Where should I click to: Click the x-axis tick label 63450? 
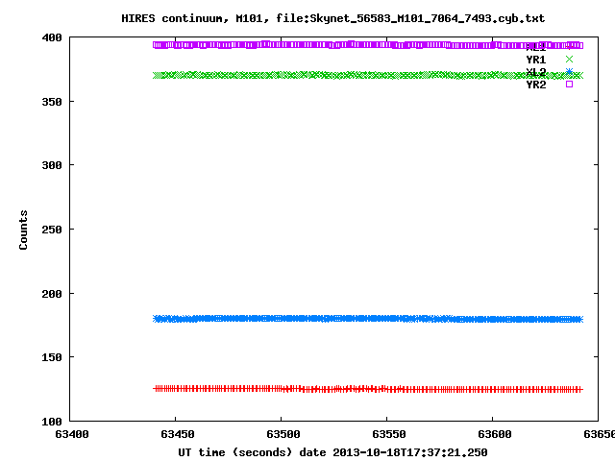click(x=177, y=434)
